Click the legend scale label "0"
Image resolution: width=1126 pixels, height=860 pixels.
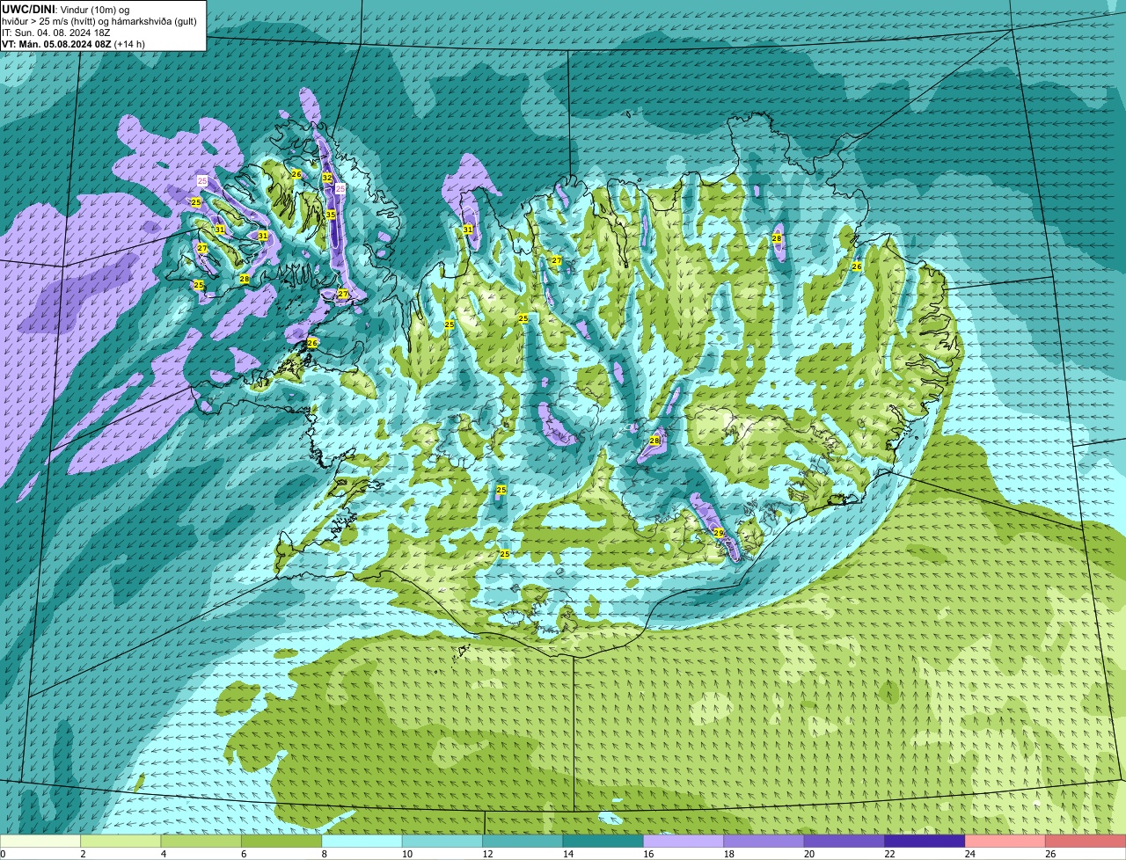3,853
